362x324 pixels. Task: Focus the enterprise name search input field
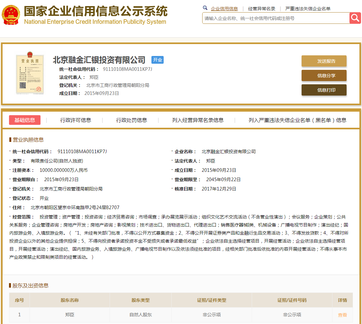(x=276, y=18)
